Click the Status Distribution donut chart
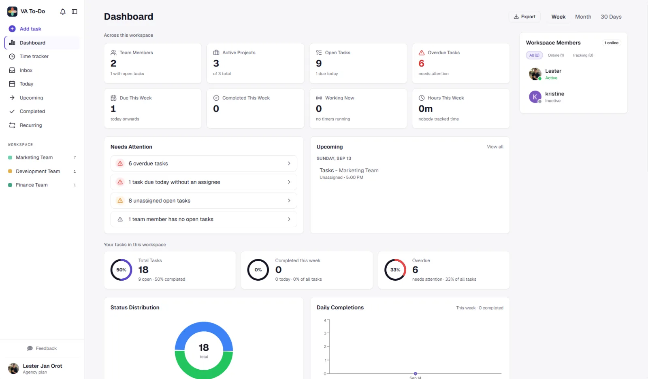 [x=204, y=350]
